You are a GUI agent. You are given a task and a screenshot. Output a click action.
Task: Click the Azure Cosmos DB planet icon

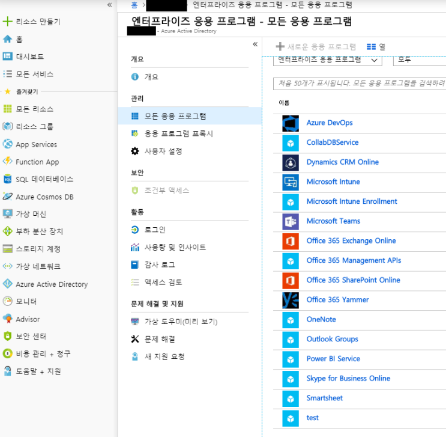point(7,197)
